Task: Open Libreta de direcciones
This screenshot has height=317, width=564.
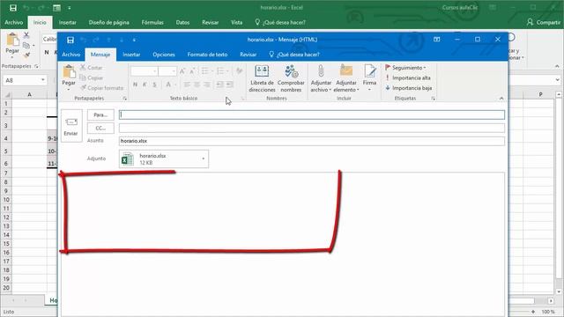Action: [262, 78]
